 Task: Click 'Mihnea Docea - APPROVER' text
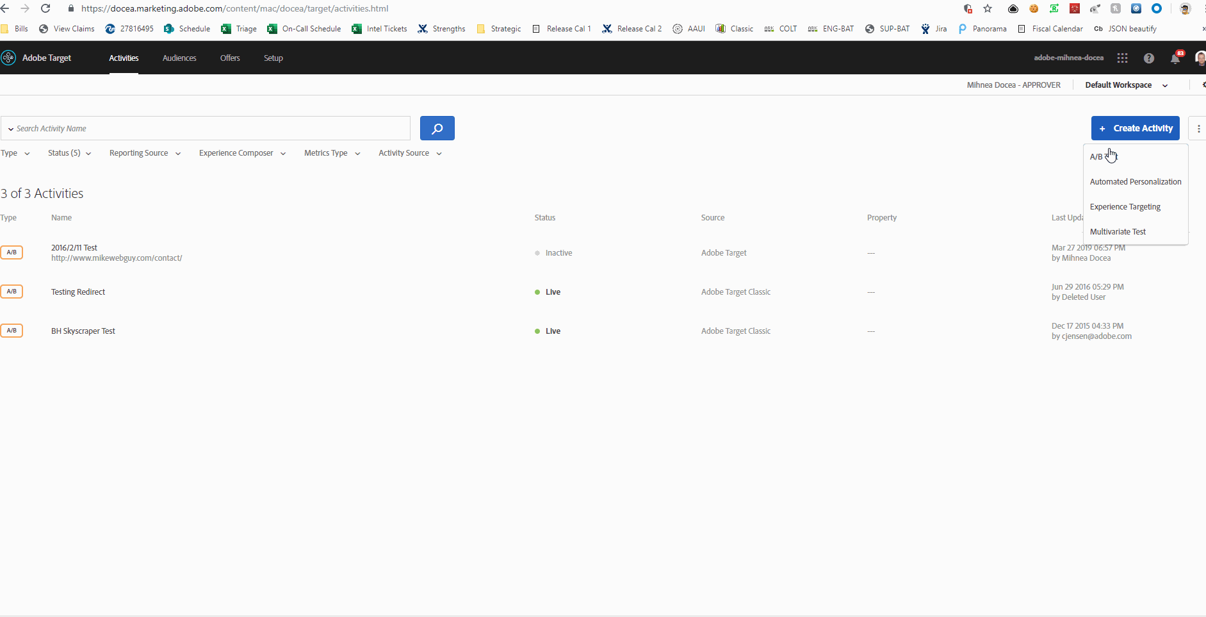pos(1013,85)
